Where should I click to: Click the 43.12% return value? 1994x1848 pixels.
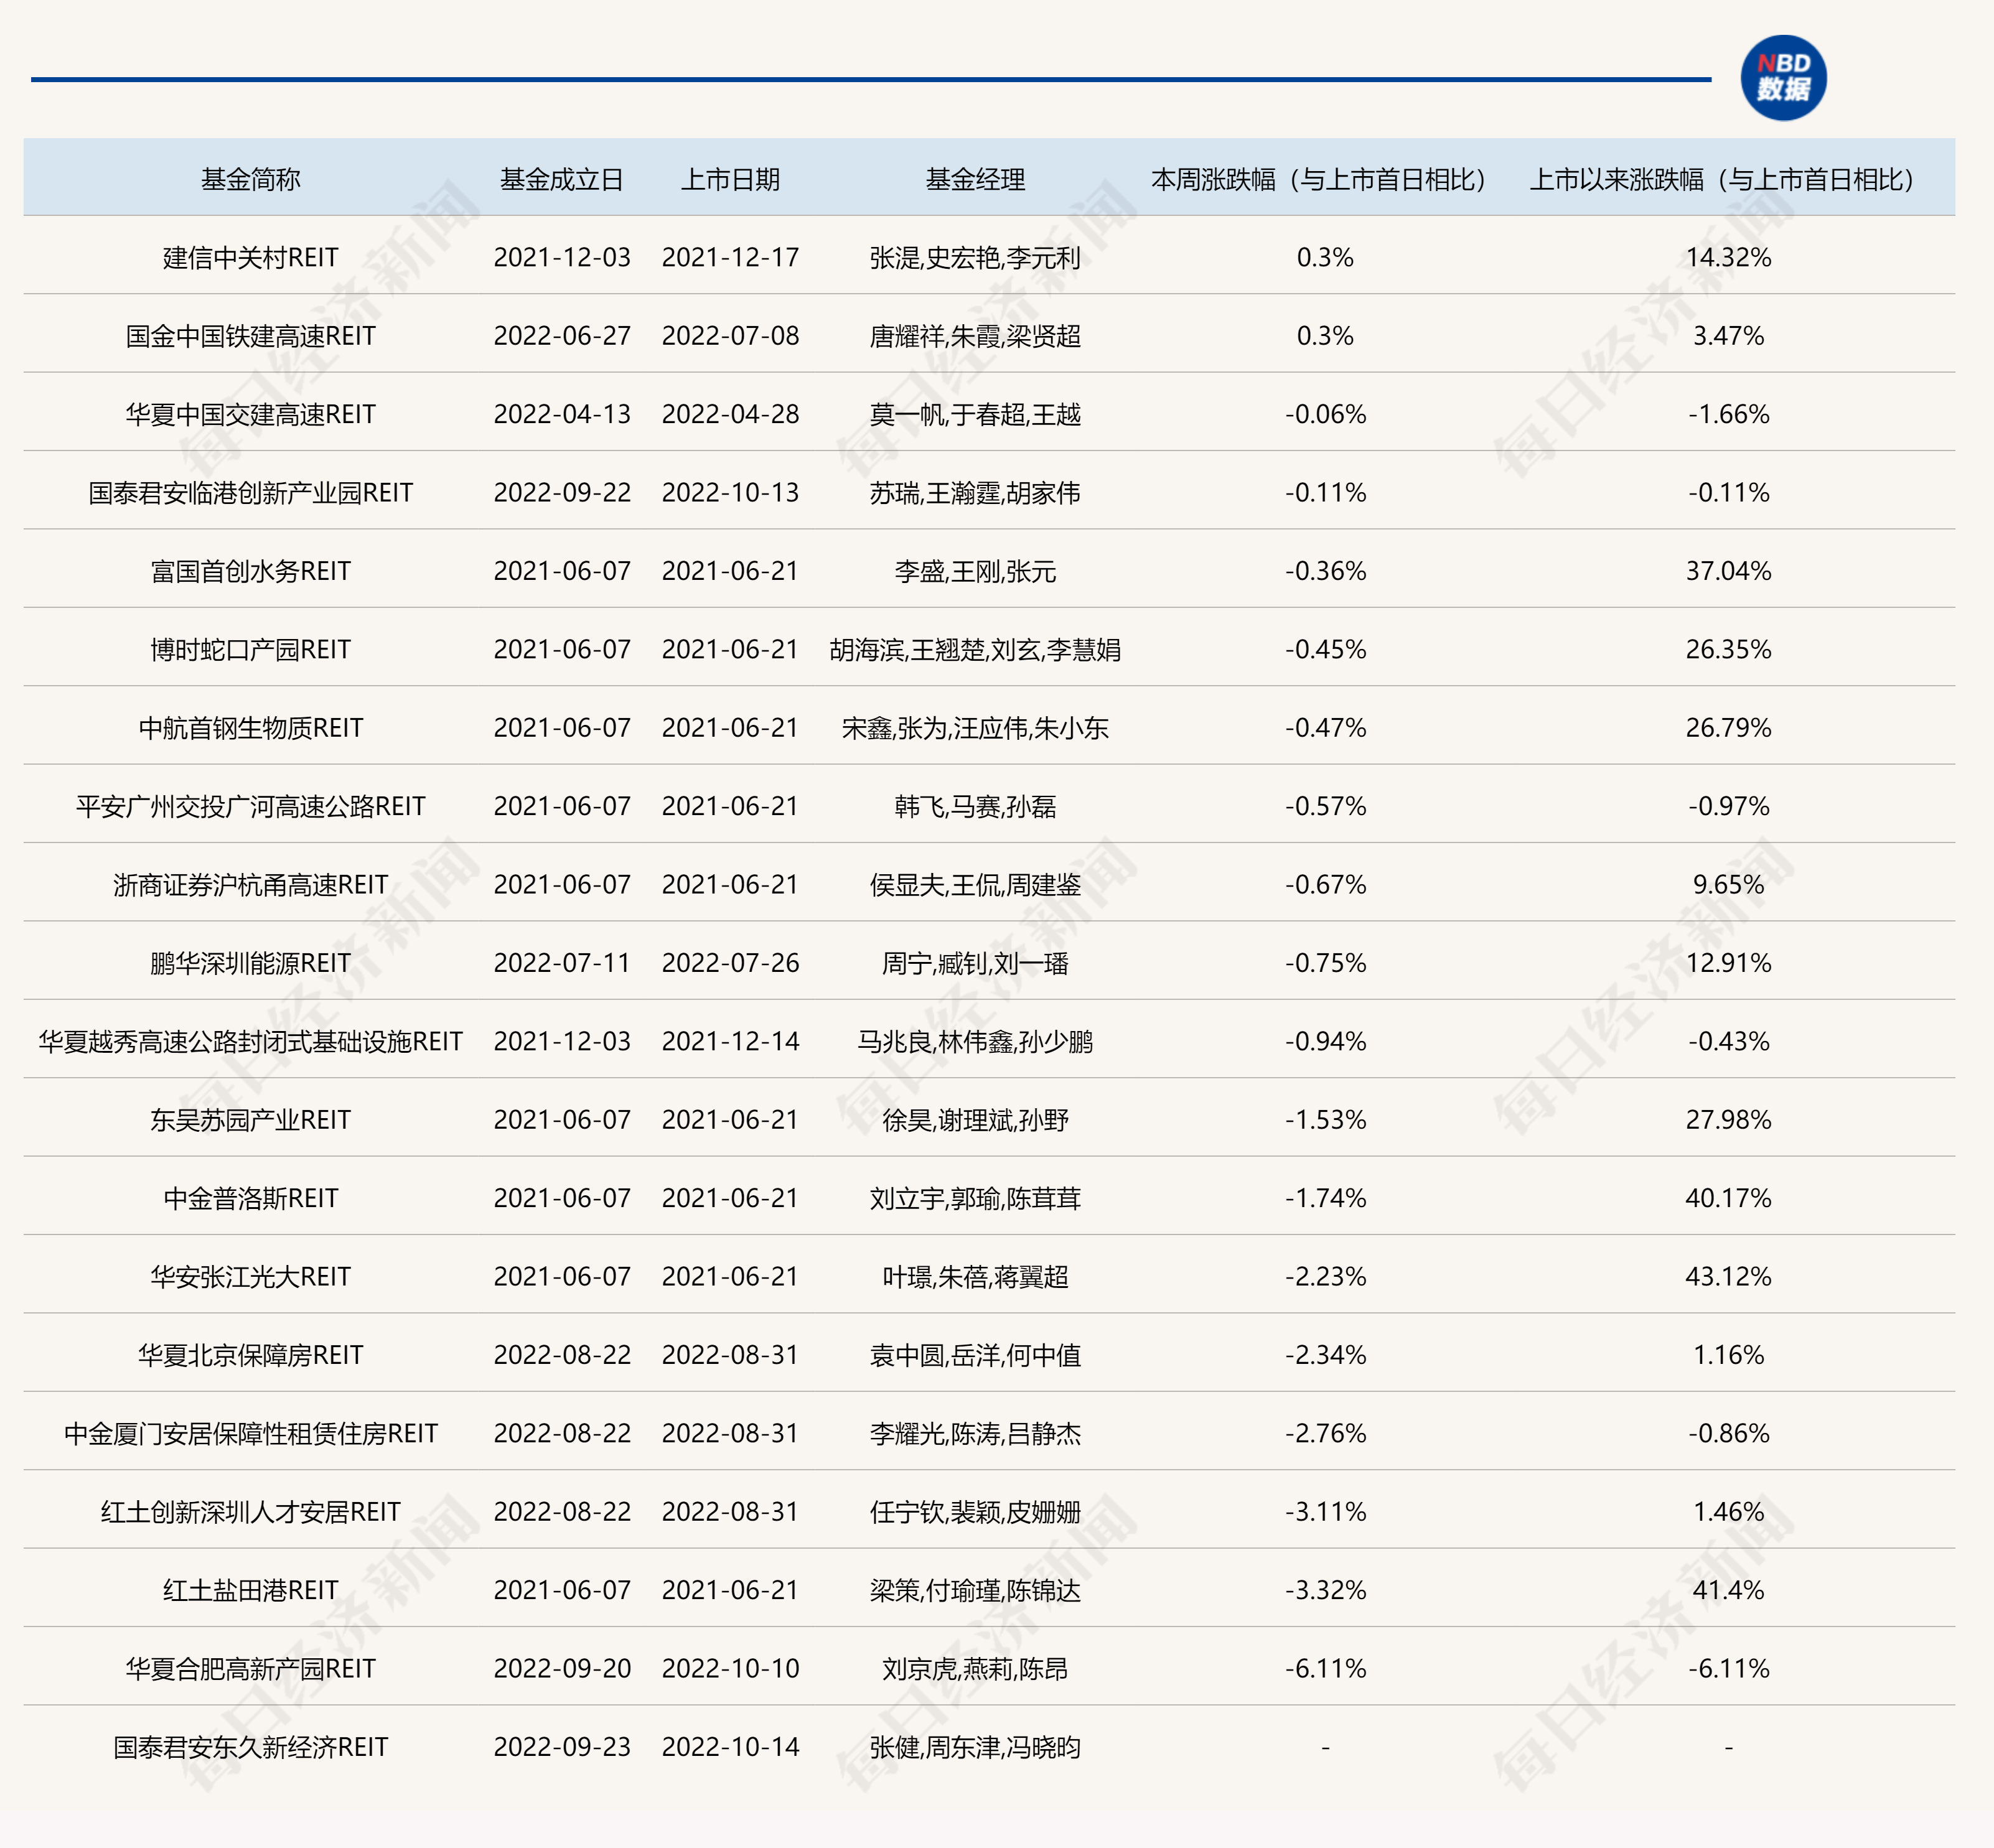pyautogui.click(x=1728, y=1277)
